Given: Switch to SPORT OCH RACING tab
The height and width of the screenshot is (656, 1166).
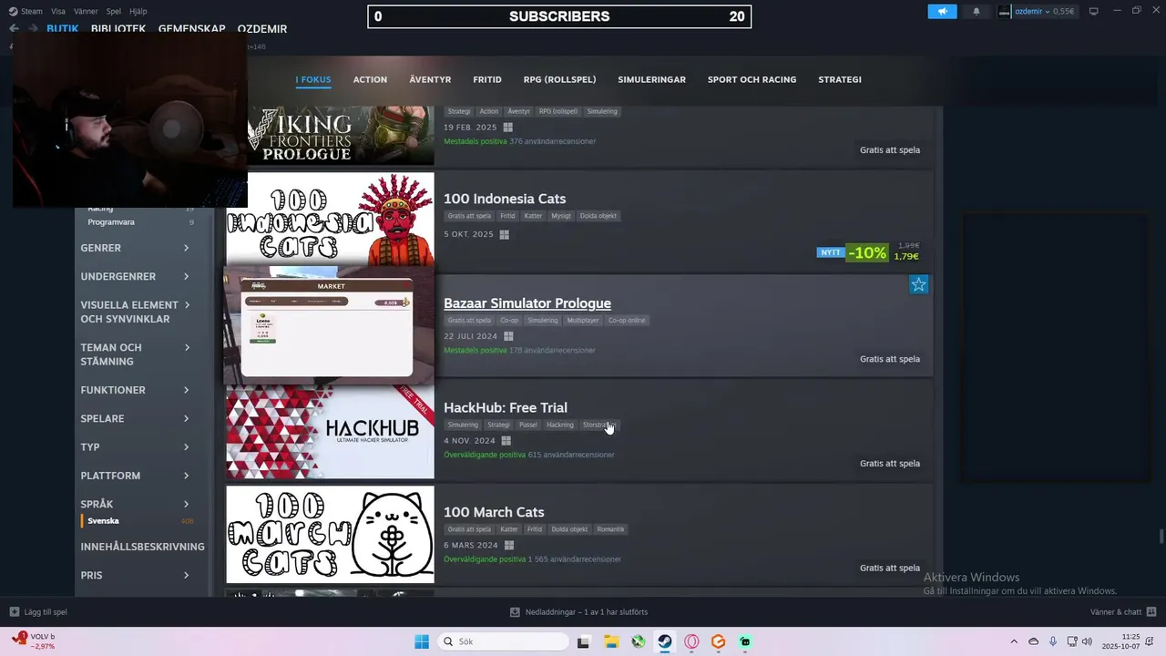Looking at the screenshot, I should click(752, 79).
